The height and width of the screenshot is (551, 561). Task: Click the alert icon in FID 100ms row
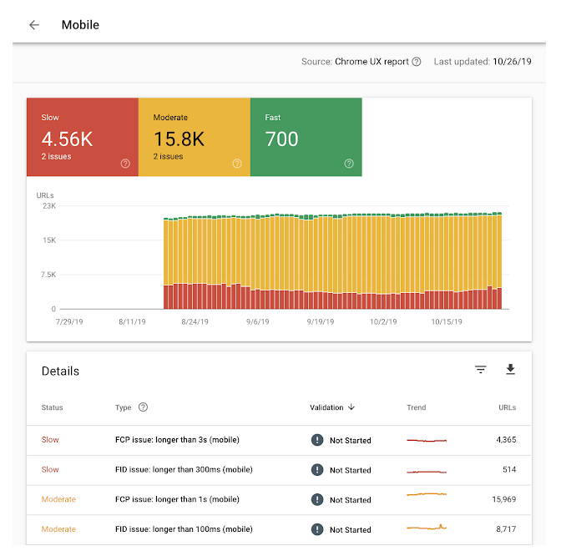pos(317,529)
